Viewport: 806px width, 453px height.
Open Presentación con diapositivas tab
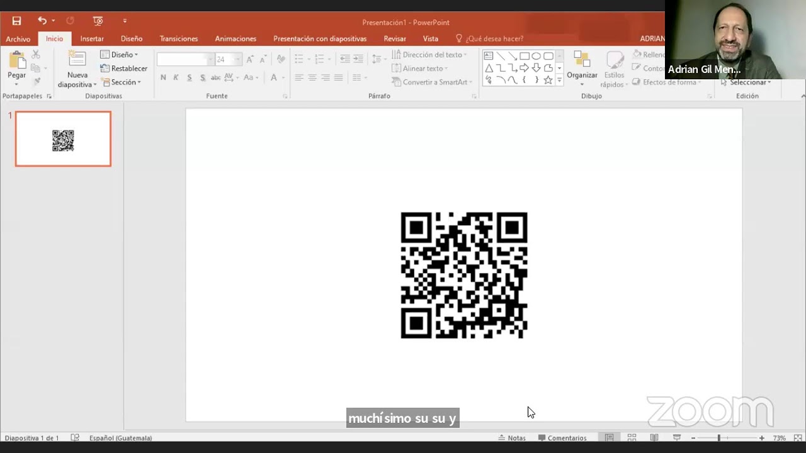pyautogui.click(x=320, y=39)
